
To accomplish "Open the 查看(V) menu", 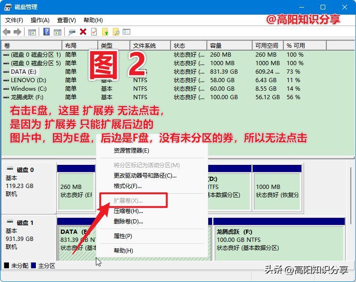I will [66, 20].
